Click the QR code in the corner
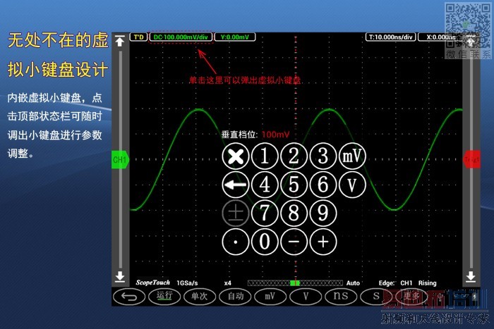This screenshot has width=494, height=329. [x=468, y=26]
